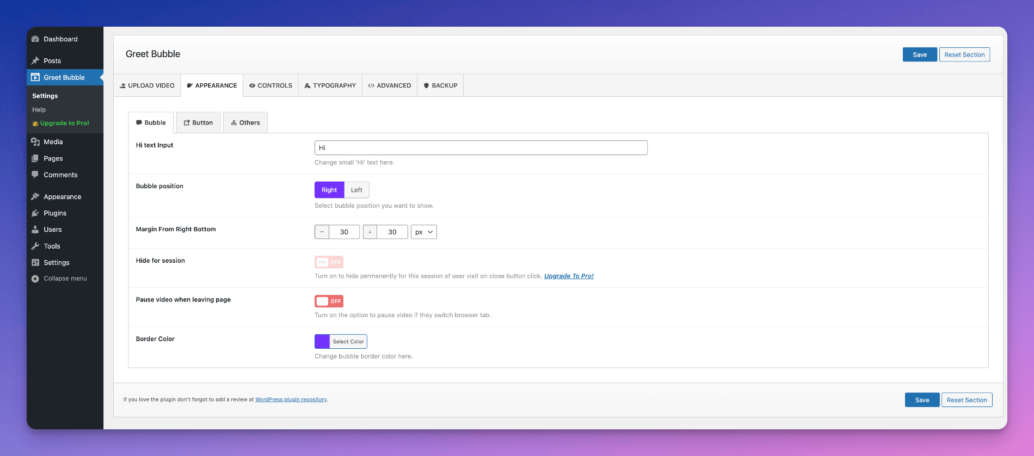
Task: Click the Dashboard icon in sidebar
Action: pos(35,39)
